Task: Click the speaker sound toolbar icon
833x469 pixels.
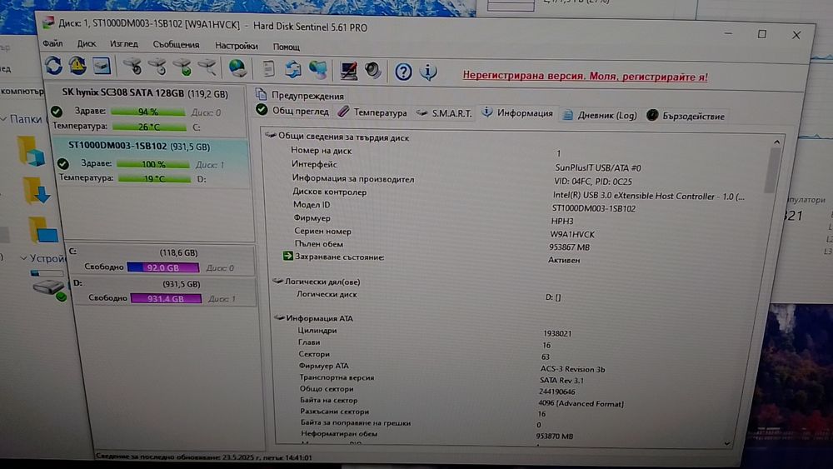Action: click(372, 70)
